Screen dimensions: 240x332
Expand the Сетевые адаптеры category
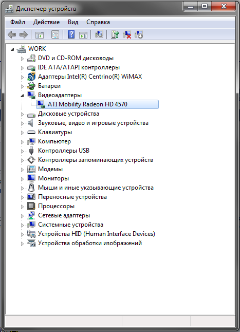point(22,216)
